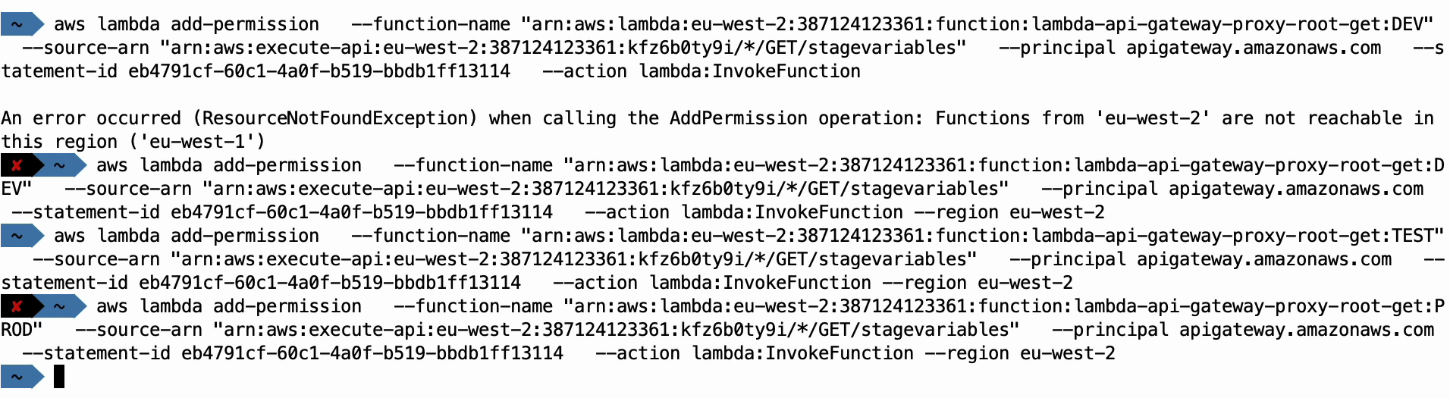Click the source-arn value on the TEST command
The image size is (1450, 398).
(x=574, y=259)
